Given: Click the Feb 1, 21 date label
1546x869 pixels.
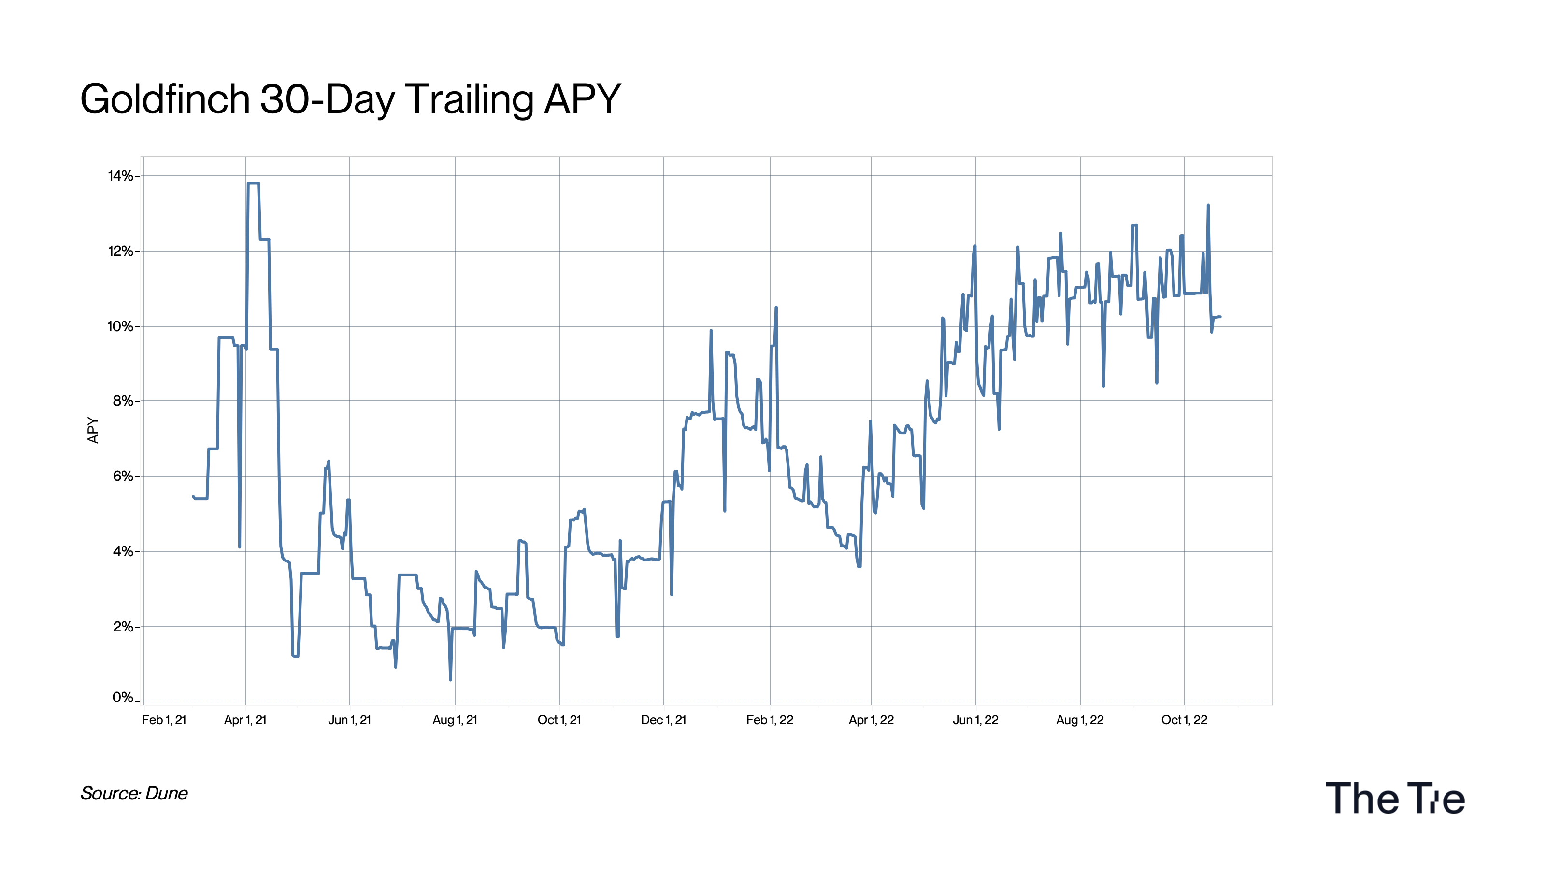Looking at the screenshot, I should 164,720.
